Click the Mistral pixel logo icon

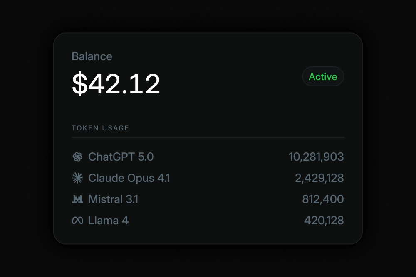(77, 199)
